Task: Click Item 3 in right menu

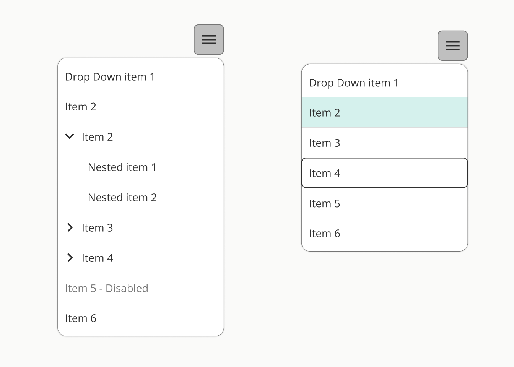Action: click(384, 143)
